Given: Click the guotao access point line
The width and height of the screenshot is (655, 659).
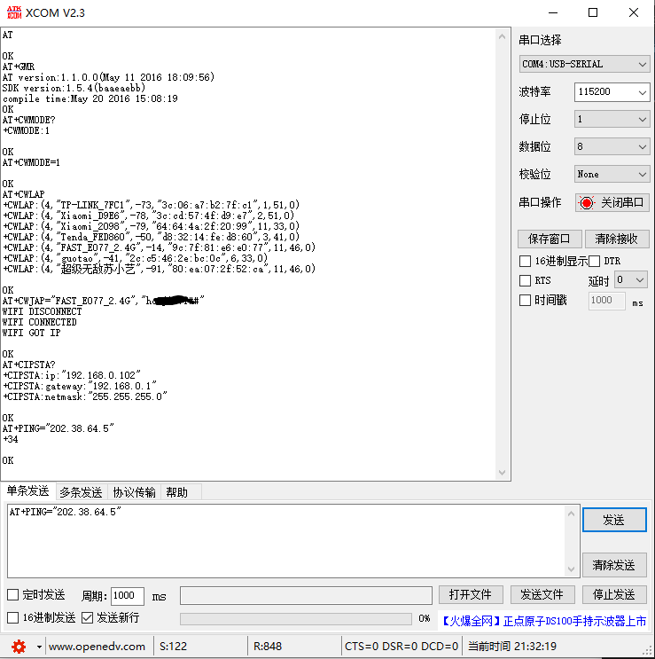Looking at the screenshot, I should (136, 258).
